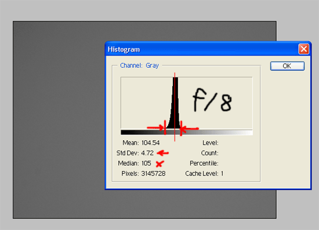Select the Mean value 104.54
Screen dimensions: 319x230
click(151, 143)
